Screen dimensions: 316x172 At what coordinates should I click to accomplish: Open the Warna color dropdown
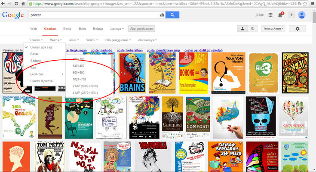coord(56,40)
